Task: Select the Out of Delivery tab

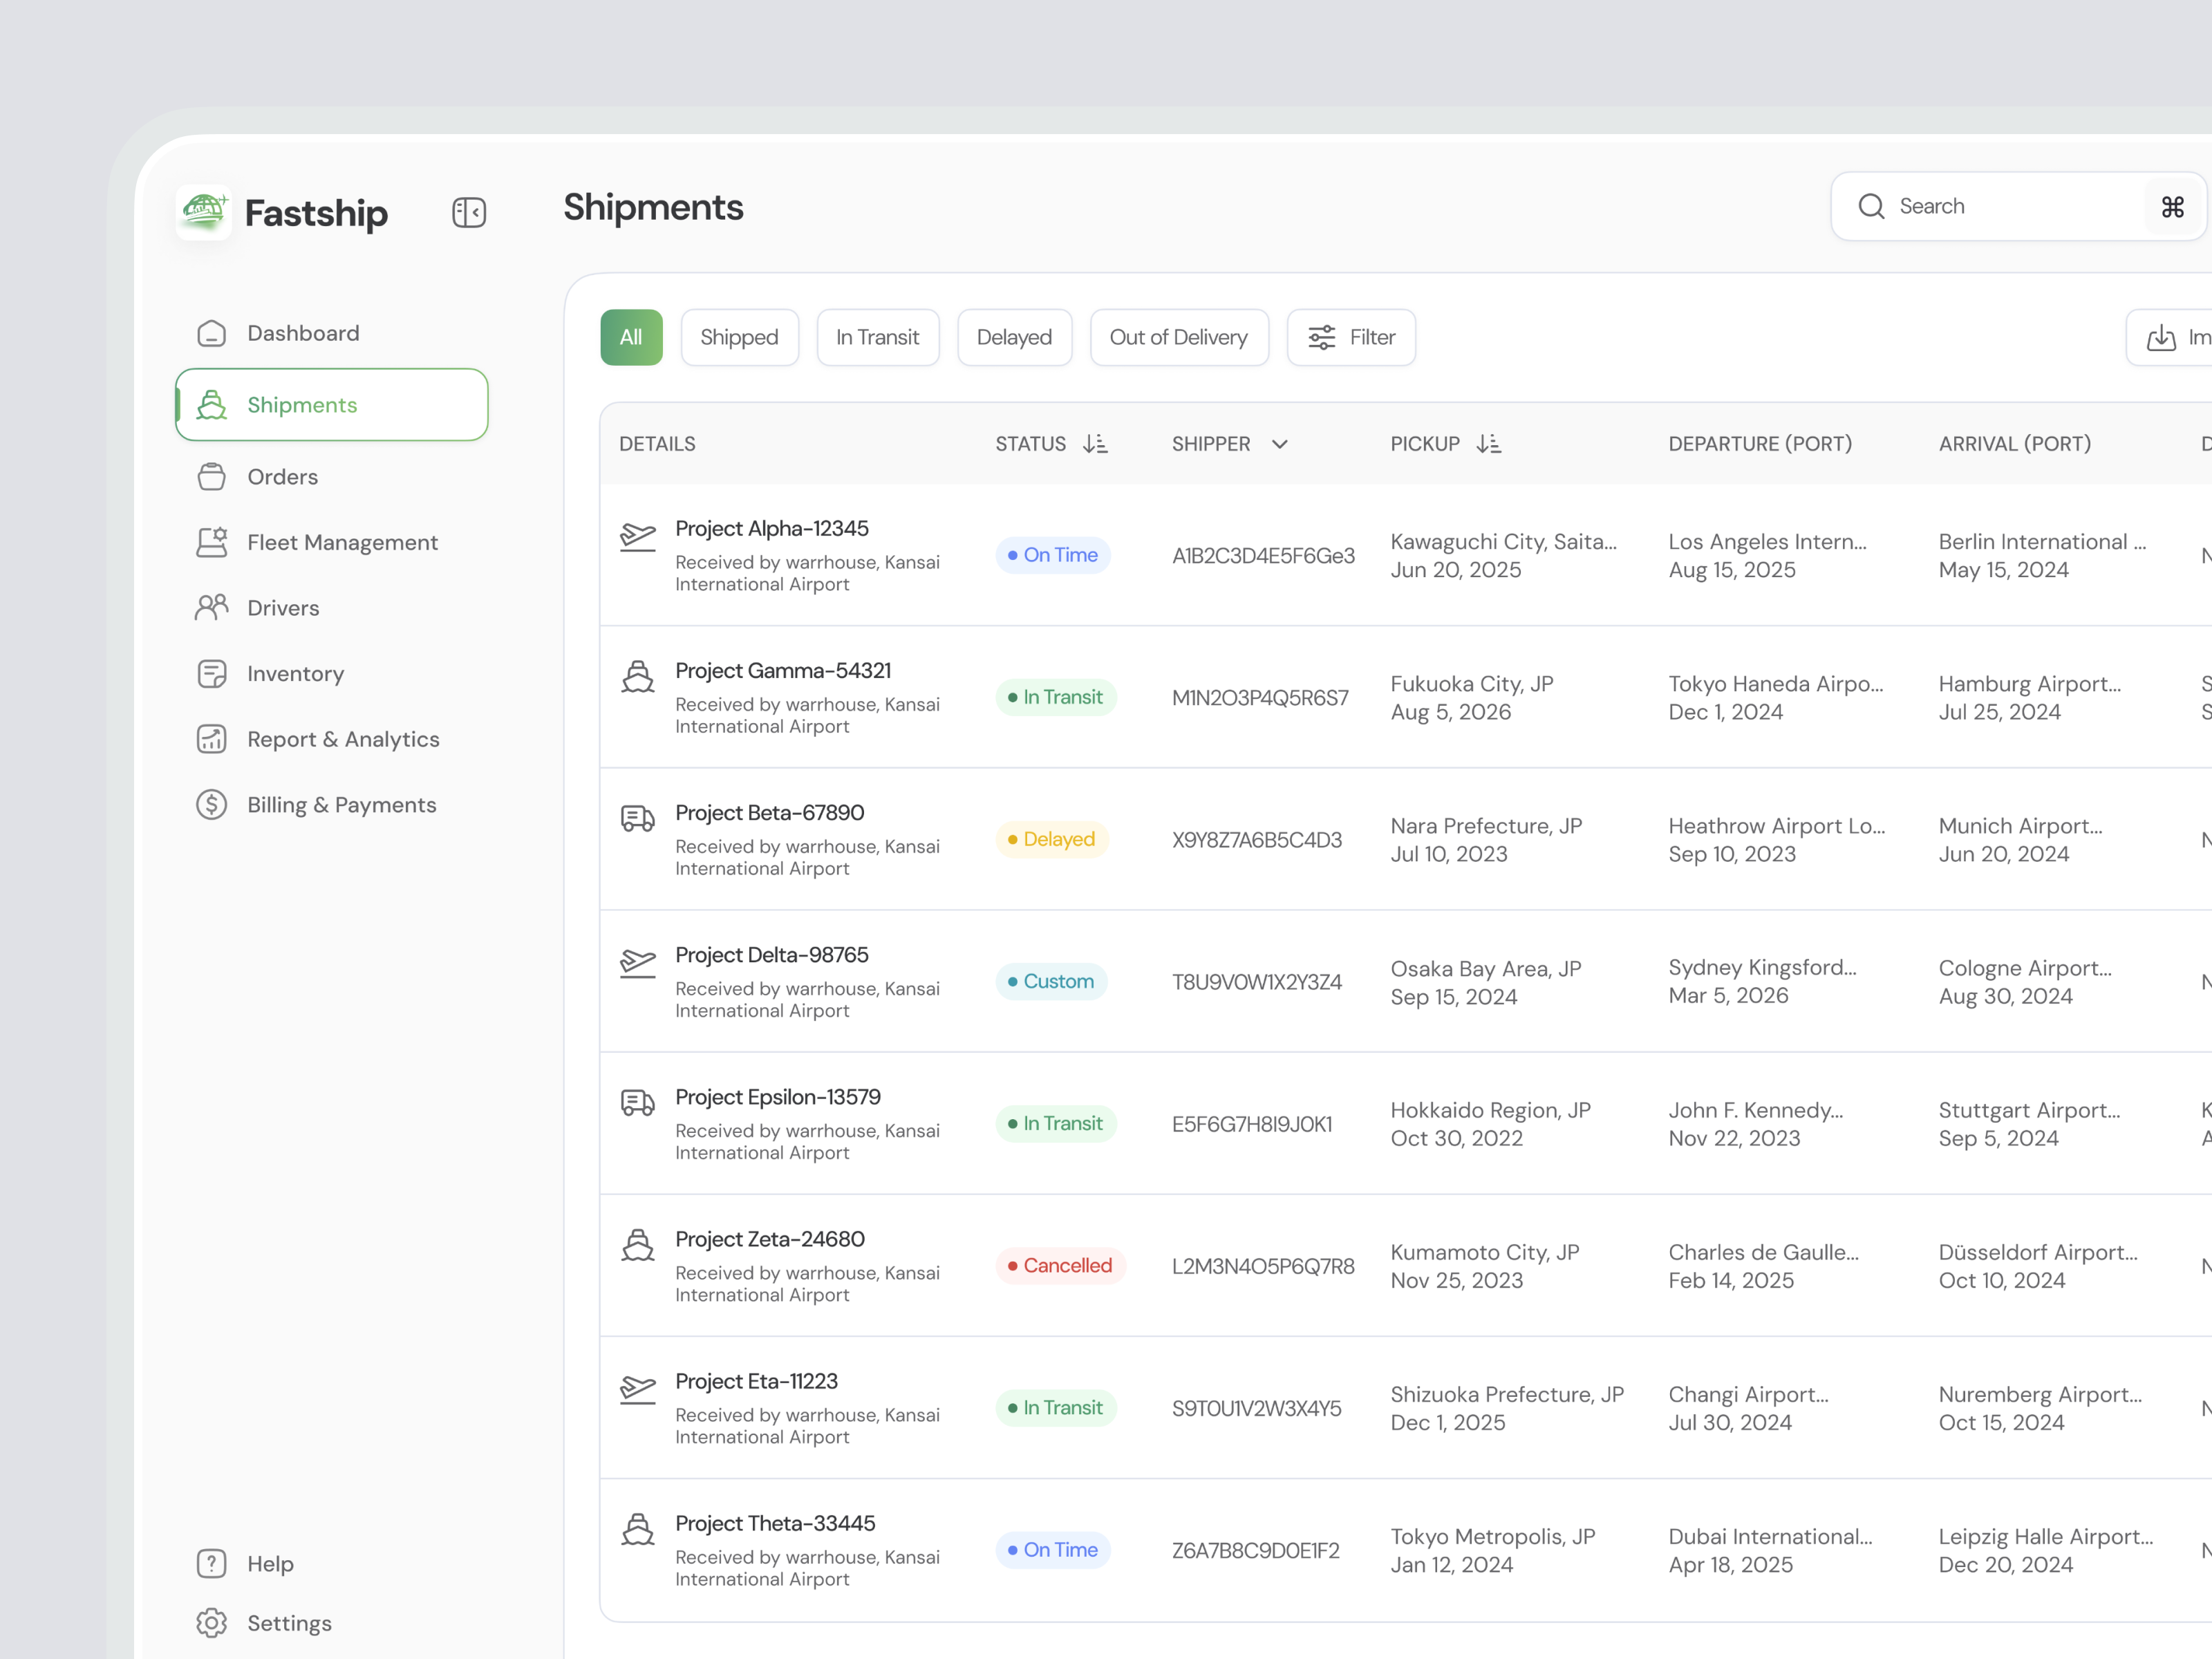Action: click(1179, 337)
